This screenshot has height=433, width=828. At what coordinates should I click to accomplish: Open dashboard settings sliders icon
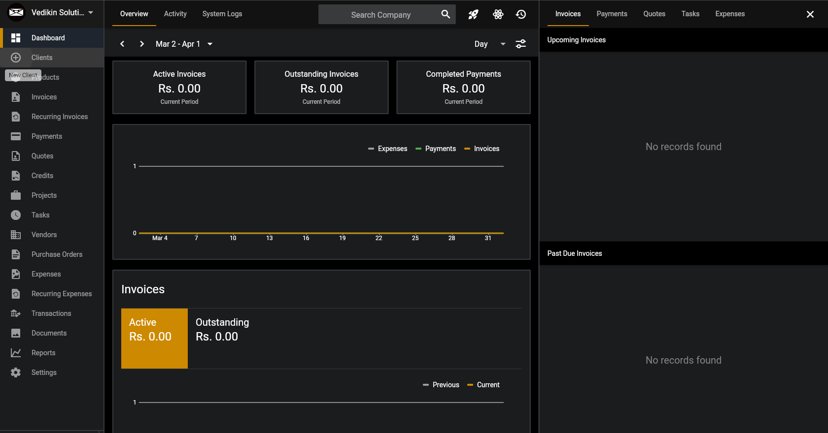click(x=521, y=44)
